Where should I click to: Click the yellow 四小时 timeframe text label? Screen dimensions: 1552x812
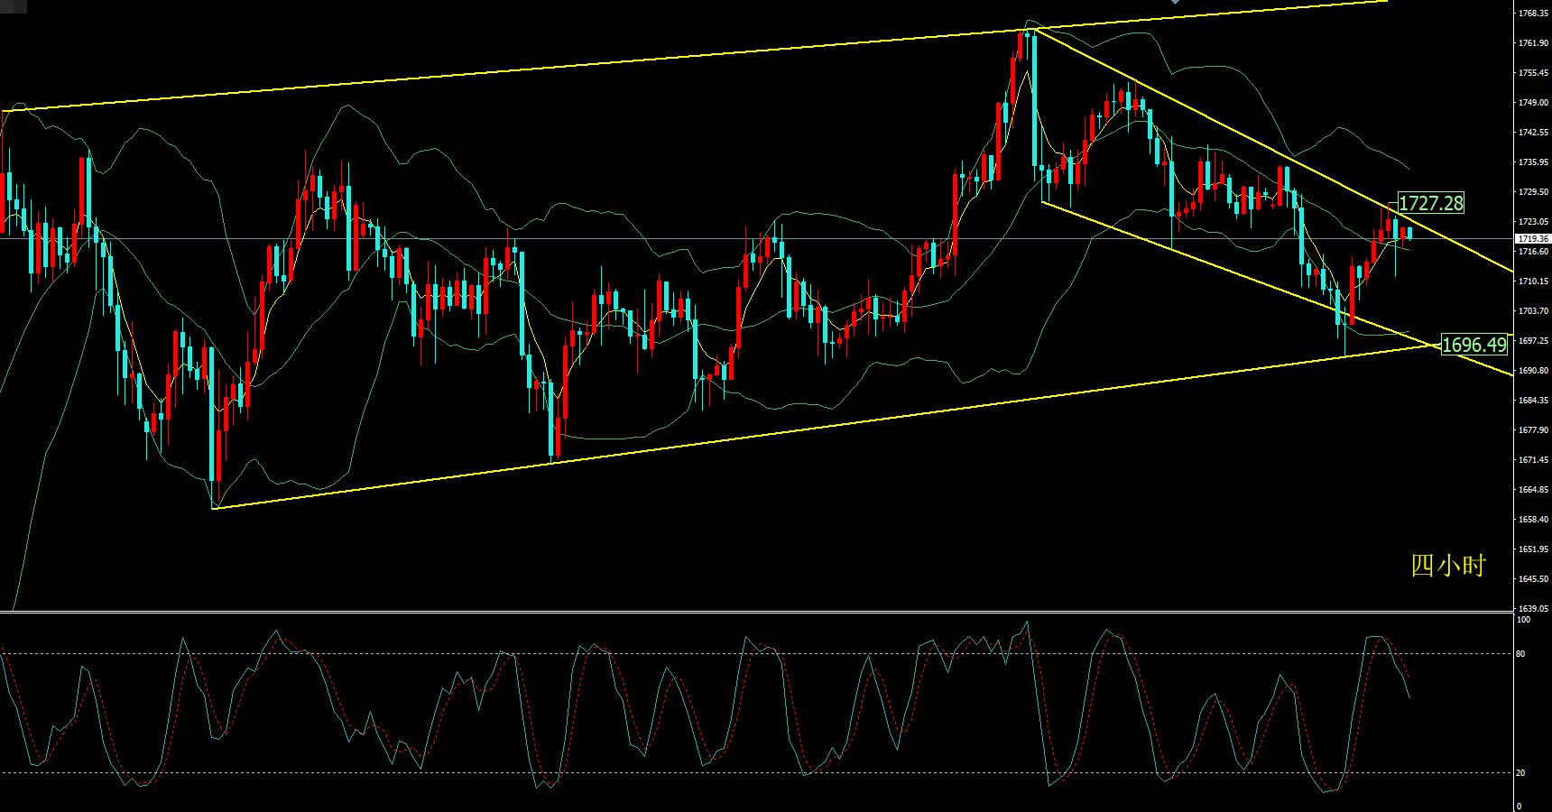point(1447,566)
